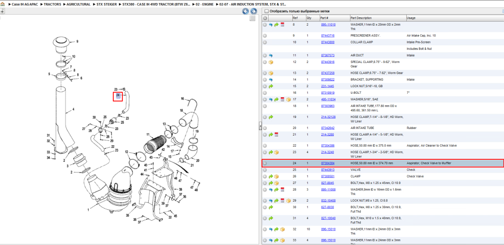Open the Case IH AG APAC breadcrumb
This screenshot has height=245, width=504.
[24, 5]
